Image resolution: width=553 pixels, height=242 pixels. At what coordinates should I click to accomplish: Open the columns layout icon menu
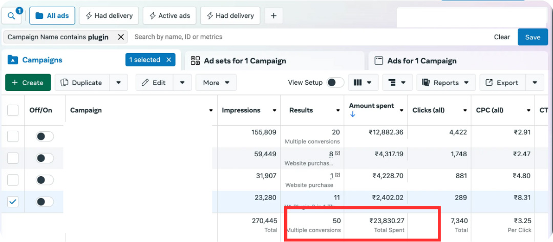point(363,83)
